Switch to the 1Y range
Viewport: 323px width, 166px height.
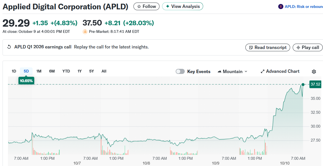[x=80, y=71]
